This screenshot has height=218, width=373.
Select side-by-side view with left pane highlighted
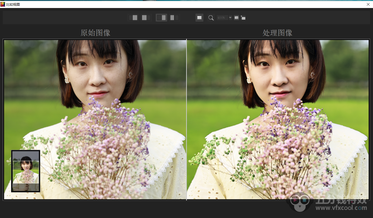pyautogui.click(x=174, y=17)
